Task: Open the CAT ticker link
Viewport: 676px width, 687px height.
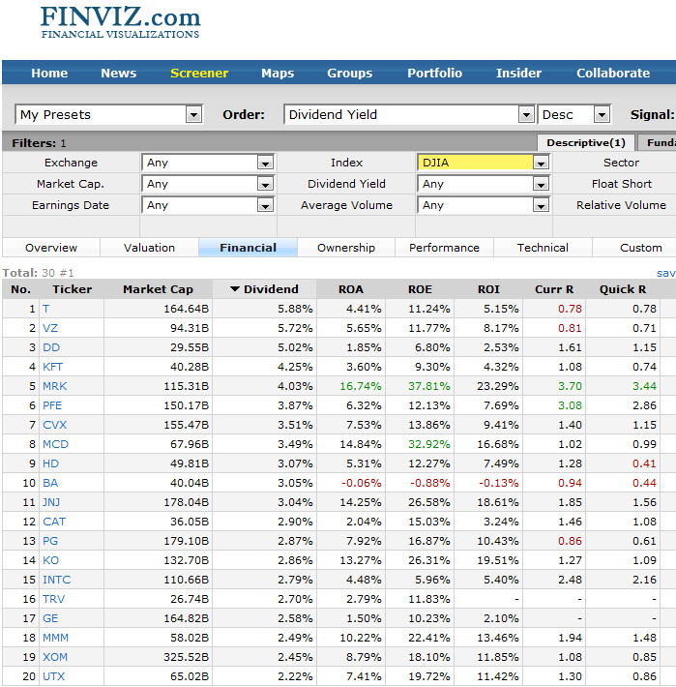Action: 54,522
